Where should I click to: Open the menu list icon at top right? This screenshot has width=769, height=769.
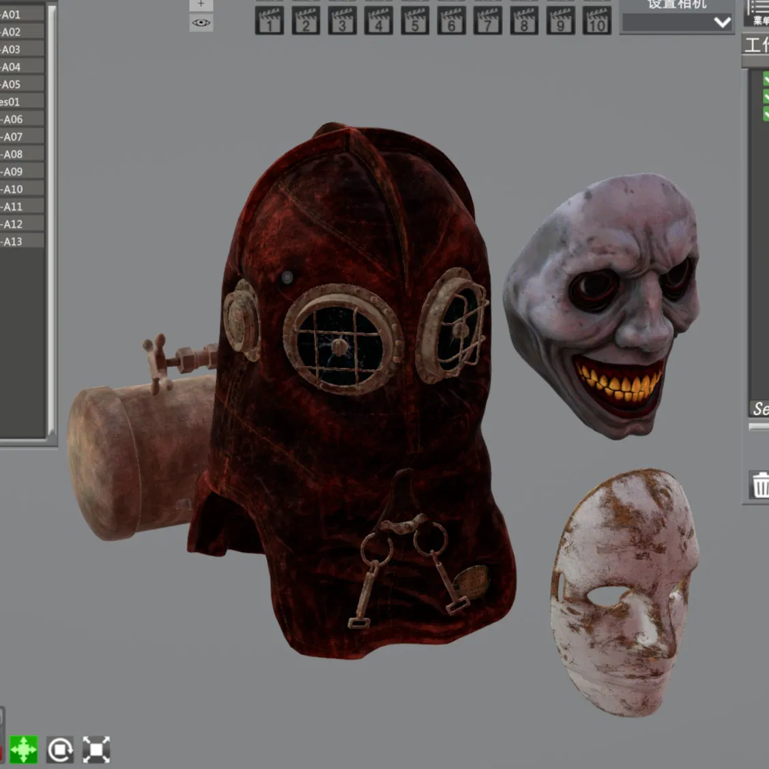(x=757, y=12)
